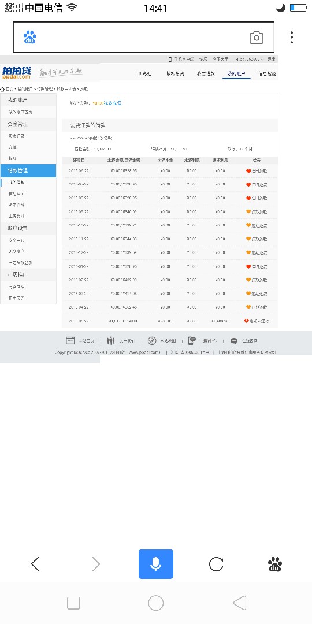The image size is (312, 624).
Task: Click the broken heart in the 2016-05-22 overdue row
Action: pos(246,321)
